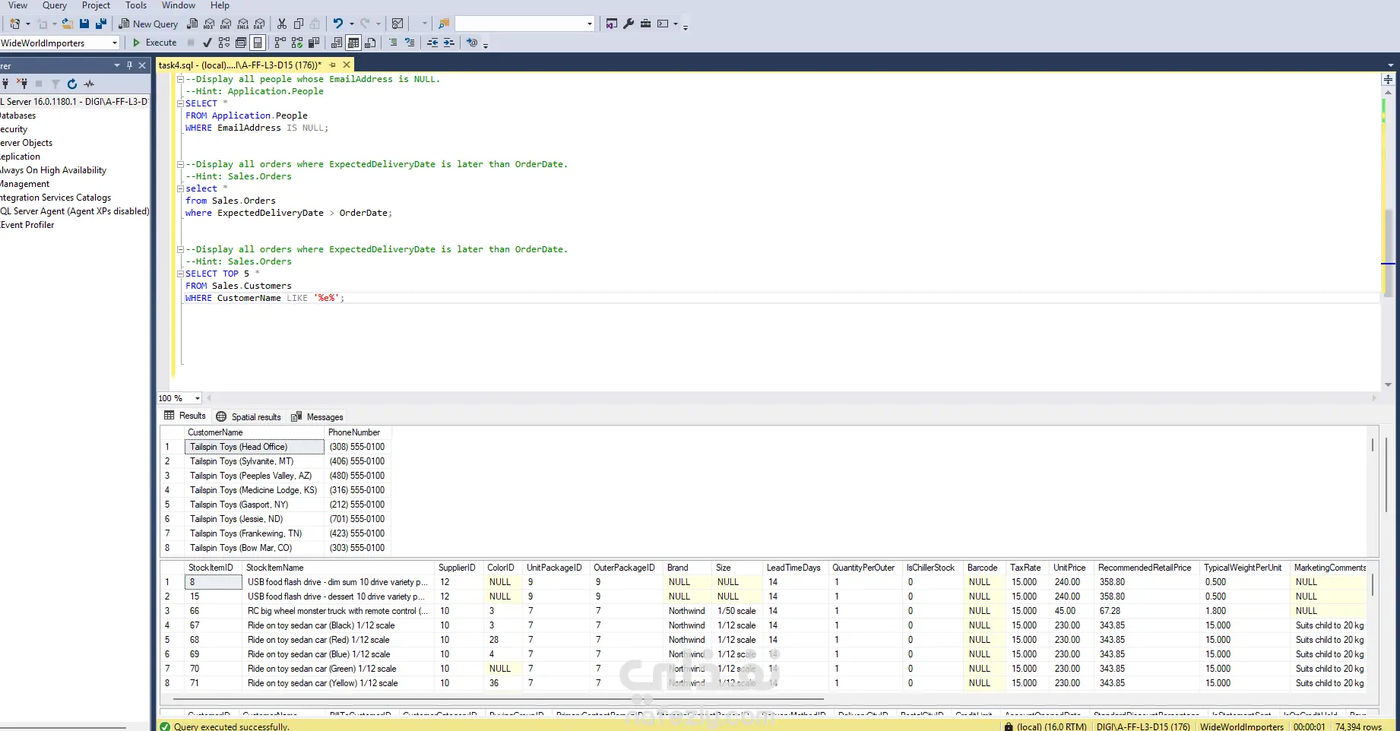Increase the indent of selected lines
Screen dimensions: 1400x731
(449, 43)
